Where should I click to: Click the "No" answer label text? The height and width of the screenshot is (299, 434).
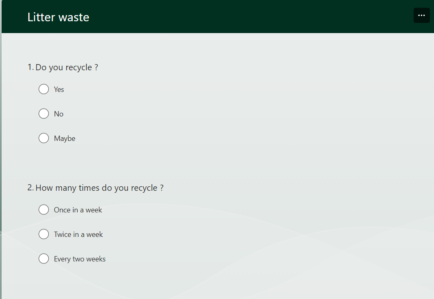(58, 114)
